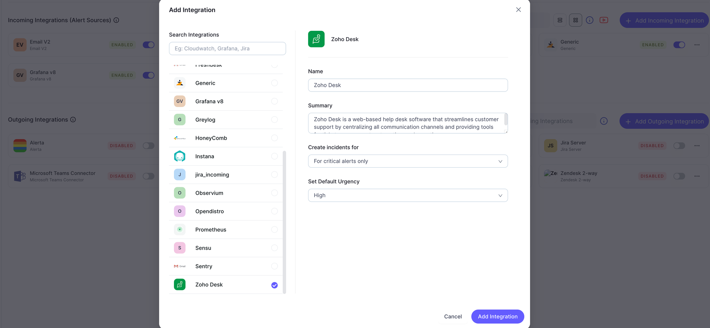The image size is (710, 328).
Task: Switch to list view icon in background
Action: (x=560, y=20)
